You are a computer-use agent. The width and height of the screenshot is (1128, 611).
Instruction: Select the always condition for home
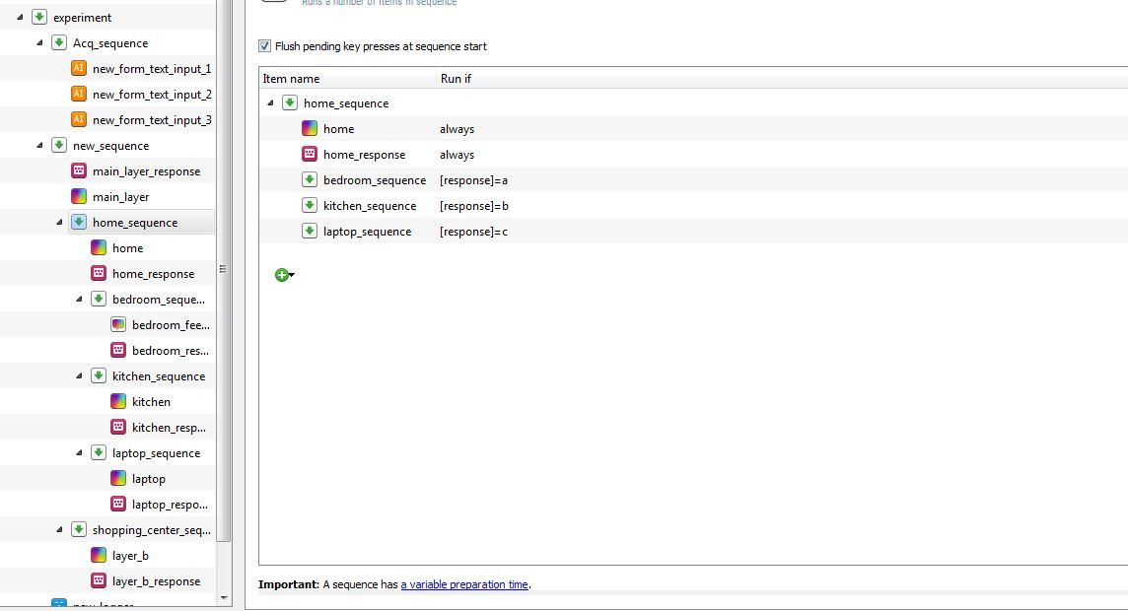click(457, 129)
